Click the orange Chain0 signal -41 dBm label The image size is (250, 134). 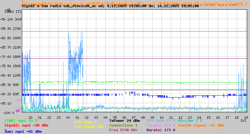201,125
